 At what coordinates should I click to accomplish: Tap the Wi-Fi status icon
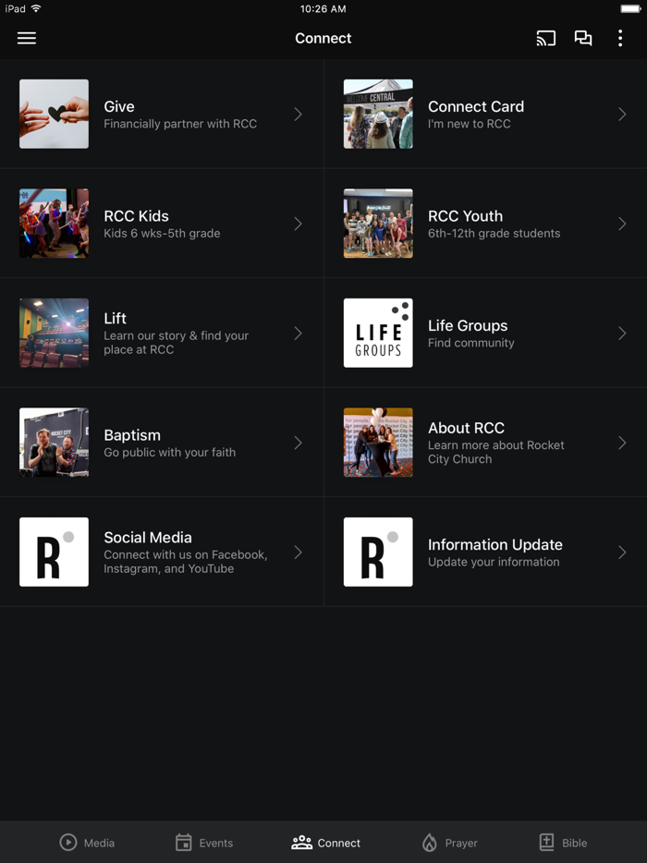36,8
